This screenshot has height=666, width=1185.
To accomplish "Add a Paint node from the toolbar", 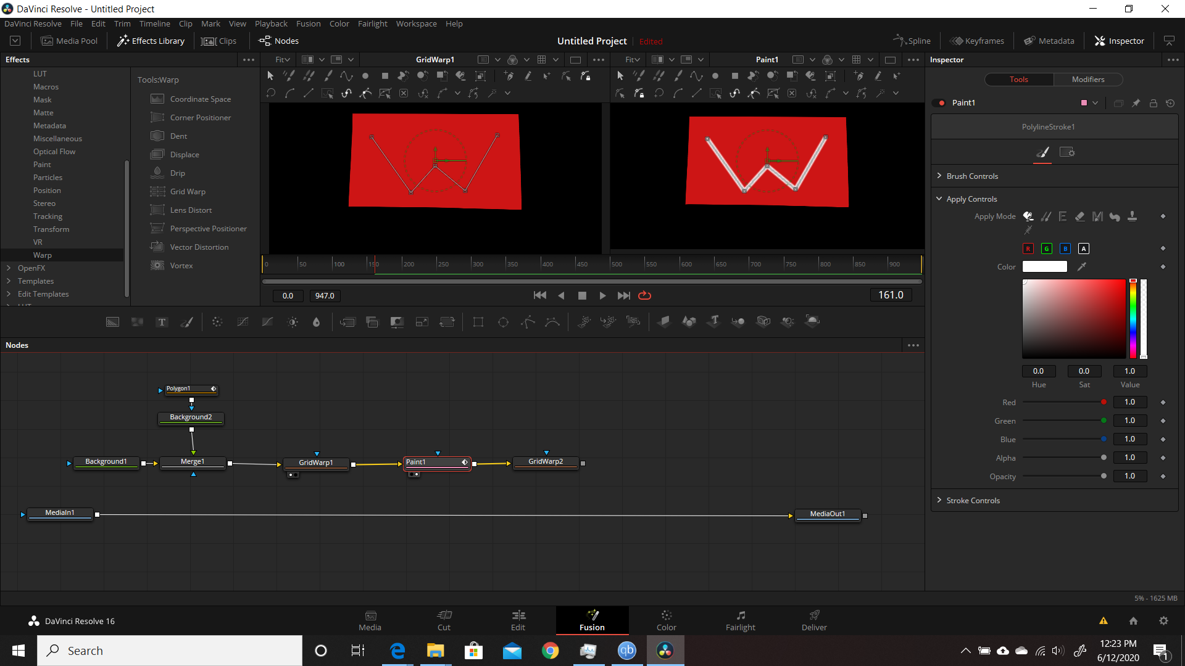I will pyautogui.click(x=186, y=322).
